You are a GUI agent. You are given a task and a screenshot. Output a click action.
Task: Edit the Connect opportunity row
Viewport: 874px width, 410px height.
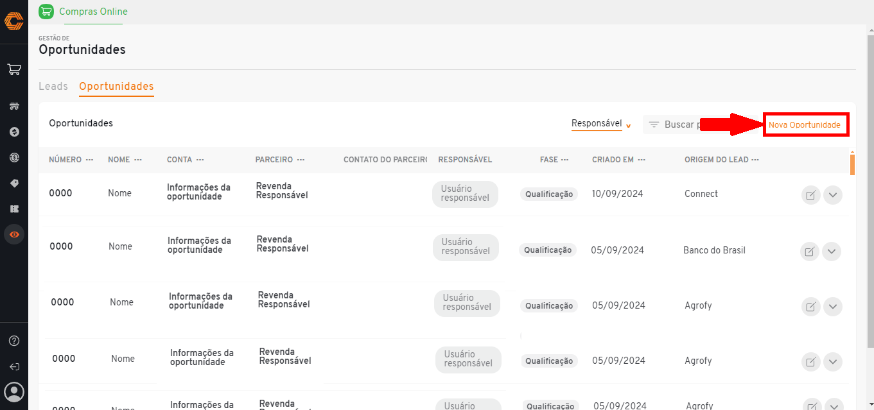coord(810,195)
